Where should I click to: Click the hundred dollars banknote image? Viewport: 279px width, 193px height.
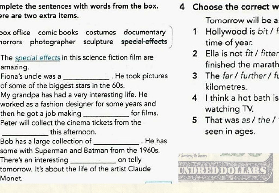pyautogui.click(x=226, y=168)
